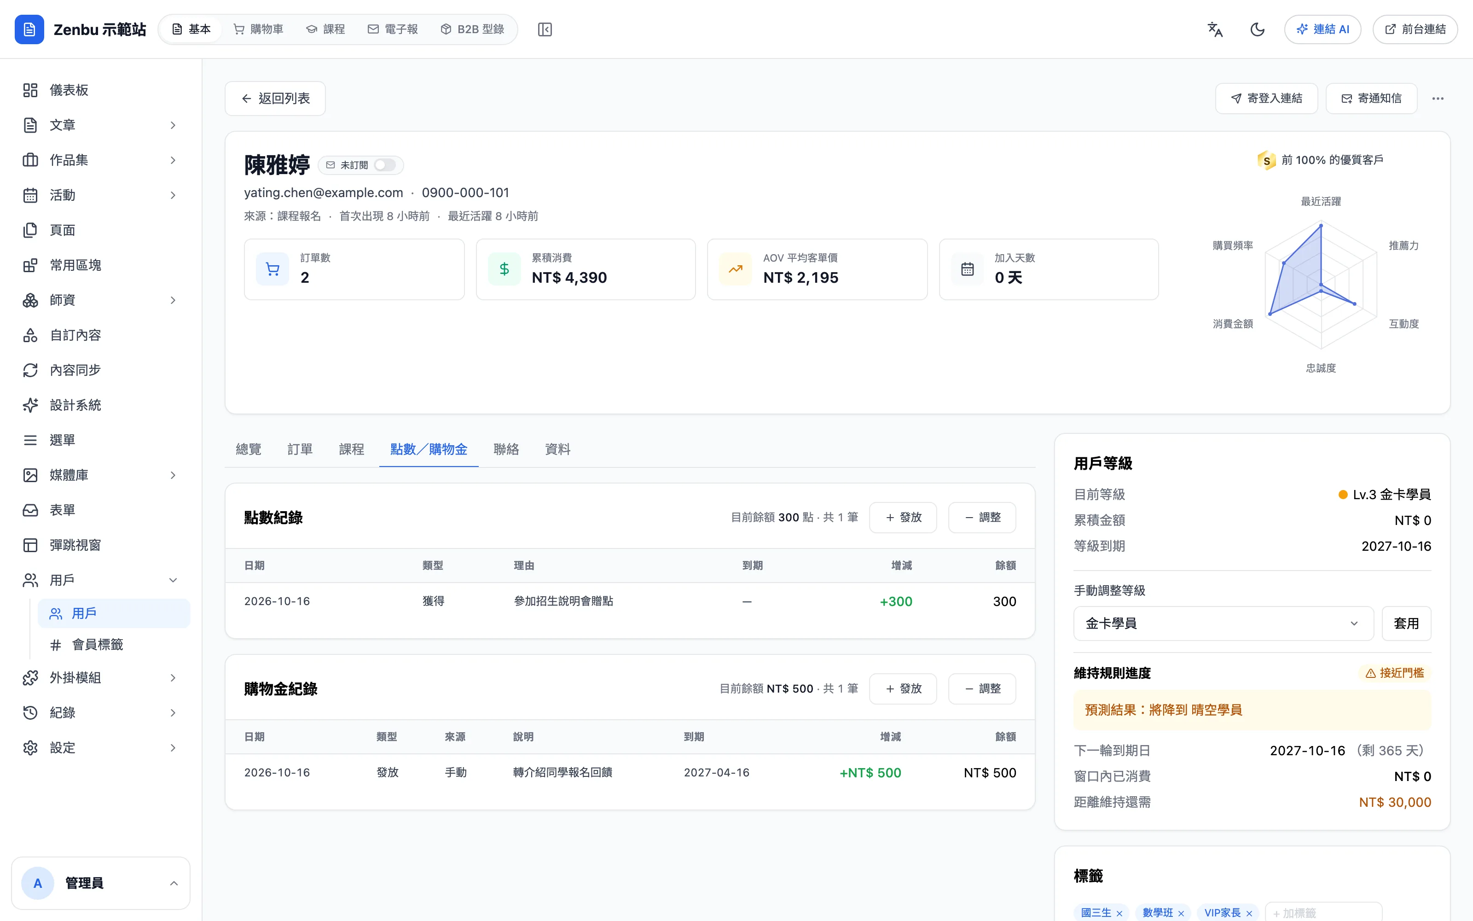Screen dimensions: 1473x921
Task: Switch to the 資料 tab
Action: [557, 449]
